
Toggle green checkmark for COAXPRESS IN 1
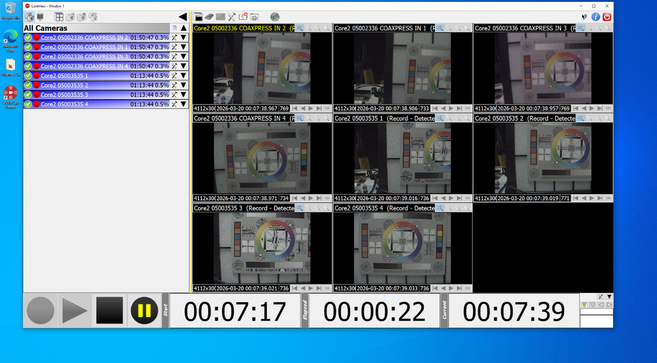[x=28, y=47]
